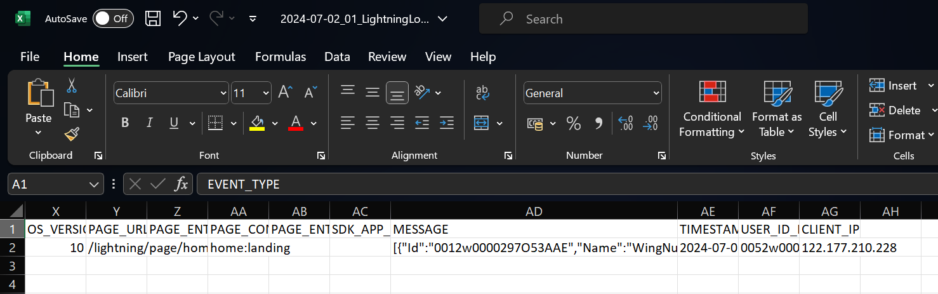Viewport: 938px width, 294px height.
Task: Click the Insert Function fx icon
Action: click(182, 184)
